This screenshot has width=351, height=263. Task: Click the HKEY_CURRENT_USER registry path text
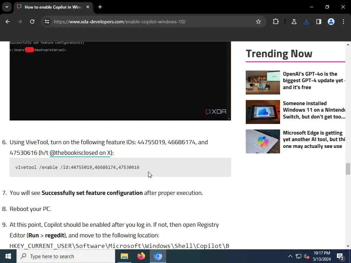(x=119, y=246)
